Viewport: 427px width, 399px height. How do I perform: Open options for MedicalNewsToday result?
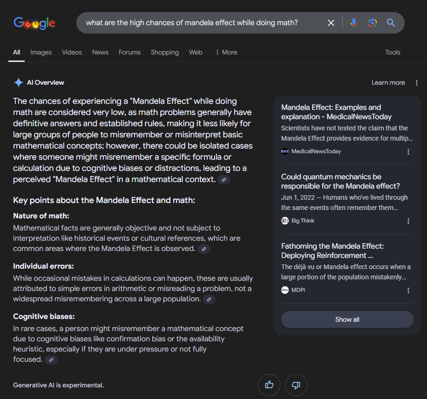coord(408,152)
